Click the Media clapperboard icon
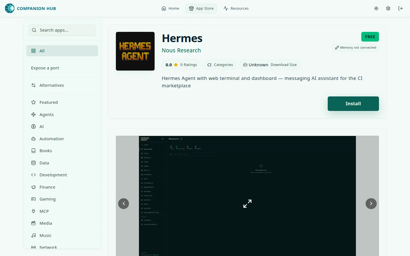410x256 pixels. coord(33,223)
